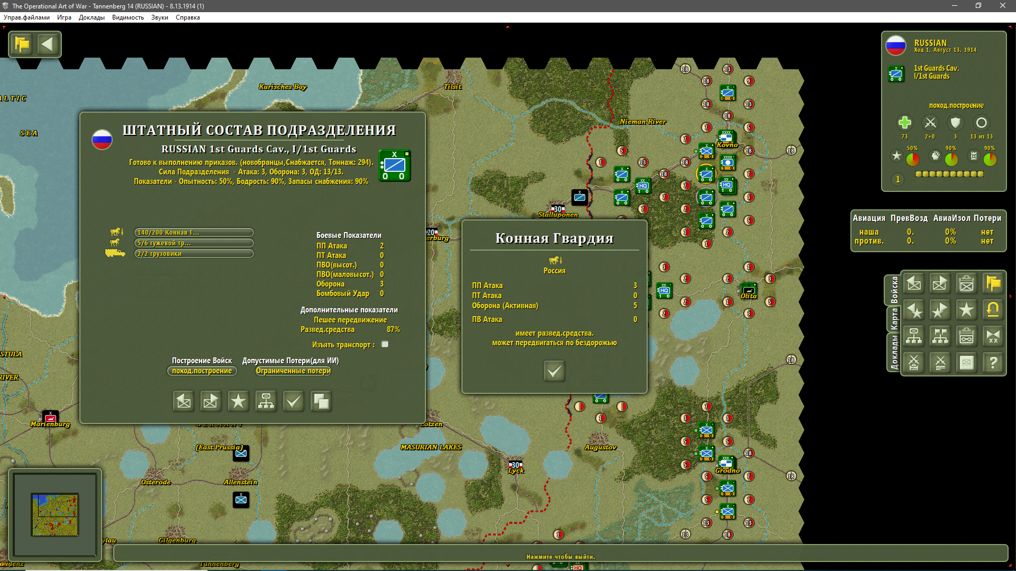The width and height of the screenshot is (1016, 571).
Task: Change the поход.построение deployment setting
Action: coord(202,371)
